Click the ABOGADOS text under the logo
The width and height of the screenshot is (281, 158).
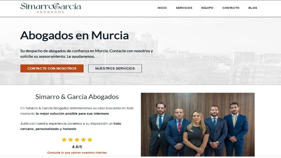coord(50,12)
